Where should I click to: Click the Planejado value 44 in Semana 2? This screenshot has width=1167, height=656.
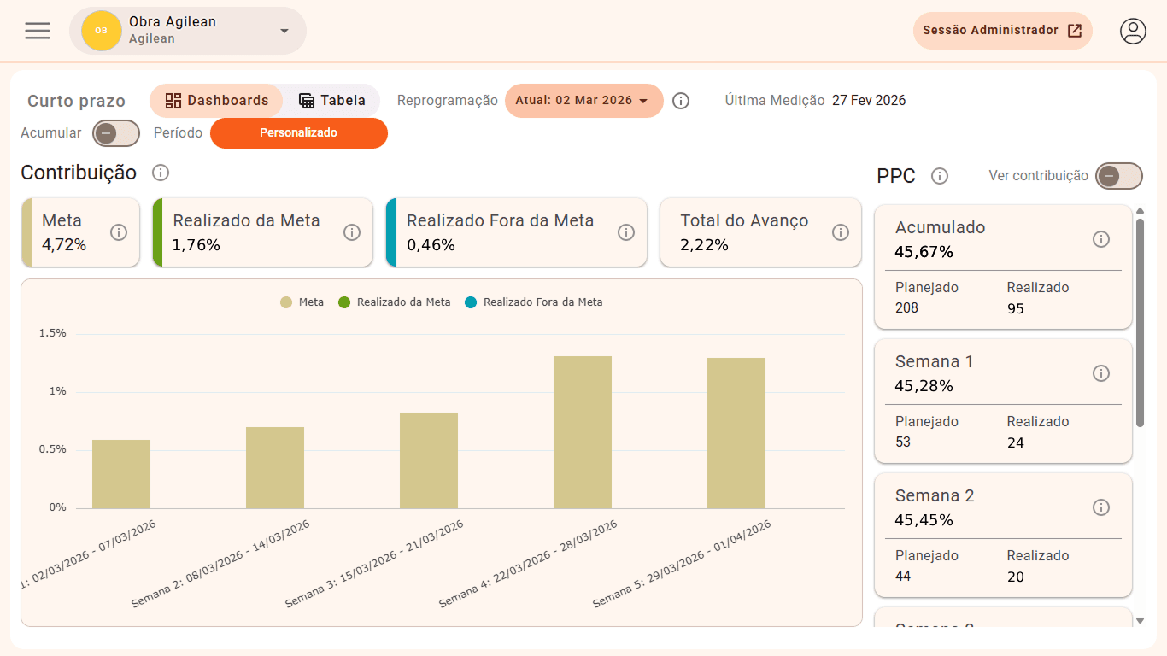click(x=903, y=576)
